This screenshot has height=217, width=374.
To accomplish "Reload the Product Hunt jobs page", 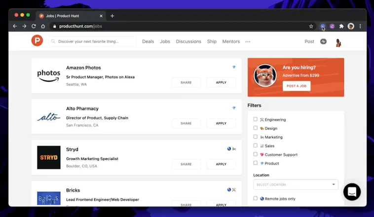I will pyautogui.click(x=34, y=26).
